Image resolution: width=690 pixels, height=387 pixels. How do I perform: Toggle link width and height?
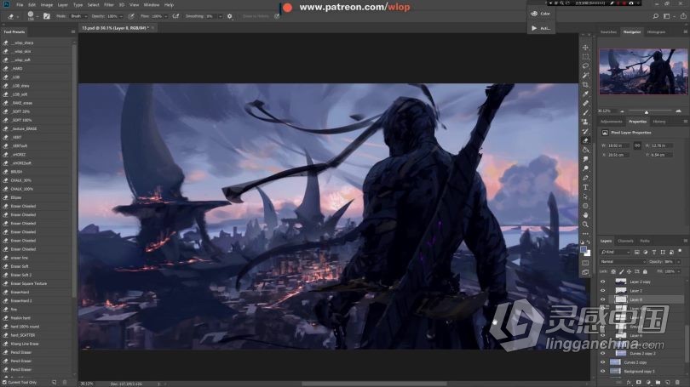(x=636, y=145)
